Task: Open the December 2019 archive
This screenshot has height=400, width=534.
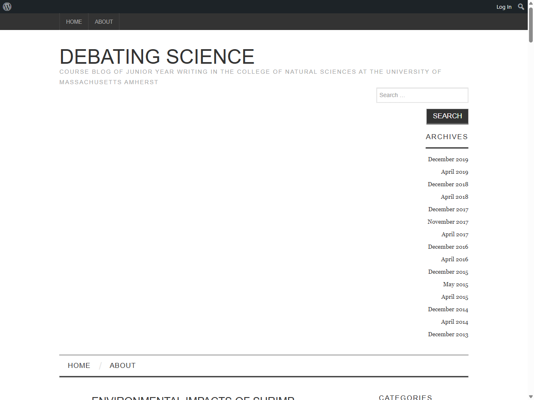Action: [448, 159]
